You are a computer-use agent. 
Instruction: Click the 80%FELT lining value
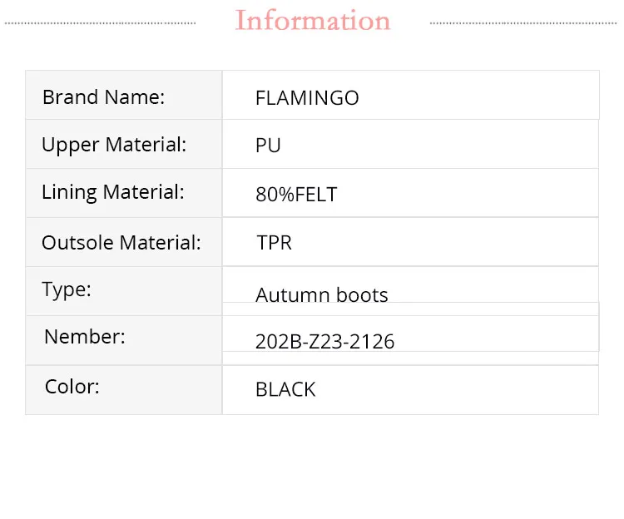296,195
